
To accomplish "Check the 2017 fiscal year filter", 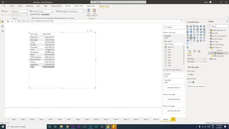I will click(166, 58).
